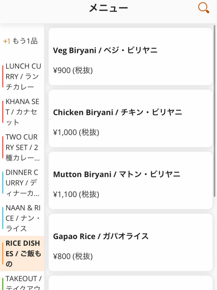
Task: Click the vertical scrollbar of menu list
Action: coord(214,110)
